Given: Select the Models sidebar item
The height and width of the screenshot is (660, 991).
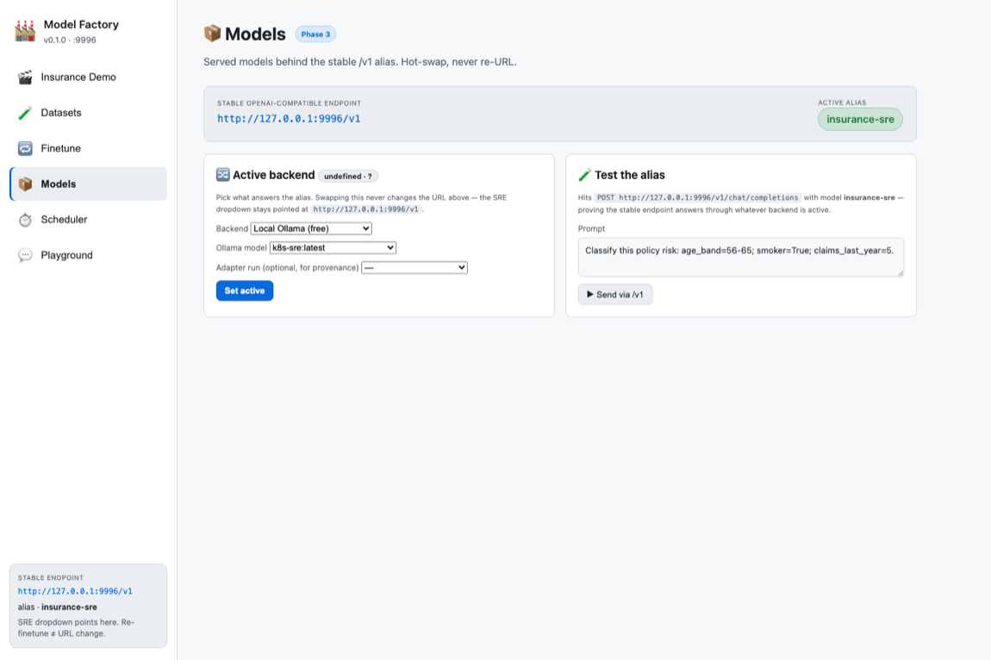Looking at the screenshot, I should (x=89, y=184).
